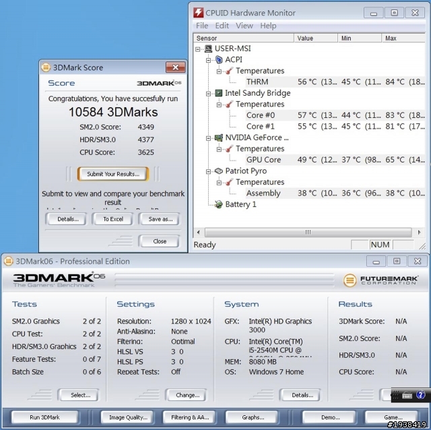This screenshot has height=430, width=431.
Task: Click the scrollbar left arrow in Hardware Monitor
Action: click(x=199, y=233)
